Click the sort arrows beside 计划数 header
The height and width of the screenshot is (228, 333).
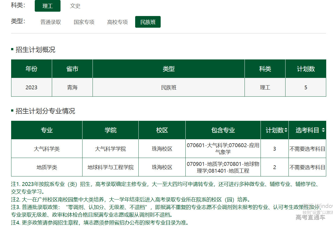click(x=286, y=130)
